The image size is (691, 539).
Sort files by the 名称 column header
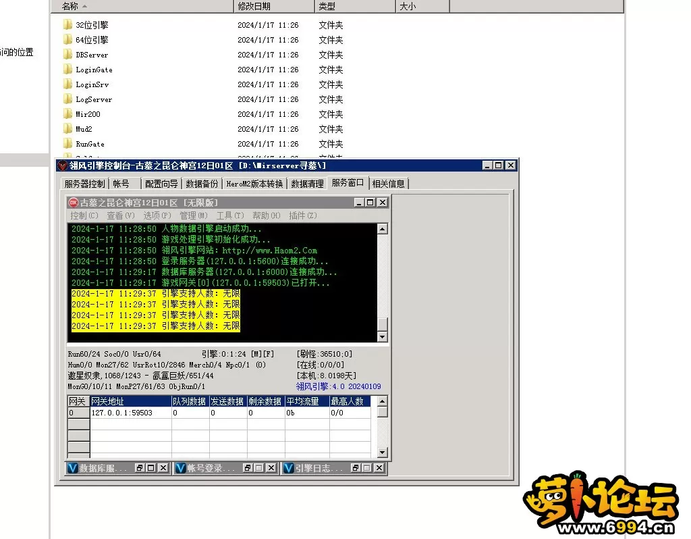tap(142, 6)
